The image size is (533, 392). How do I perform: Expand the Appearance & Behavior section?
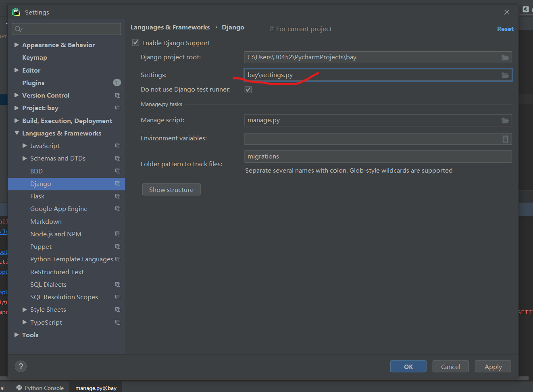(x=16, y=45)
